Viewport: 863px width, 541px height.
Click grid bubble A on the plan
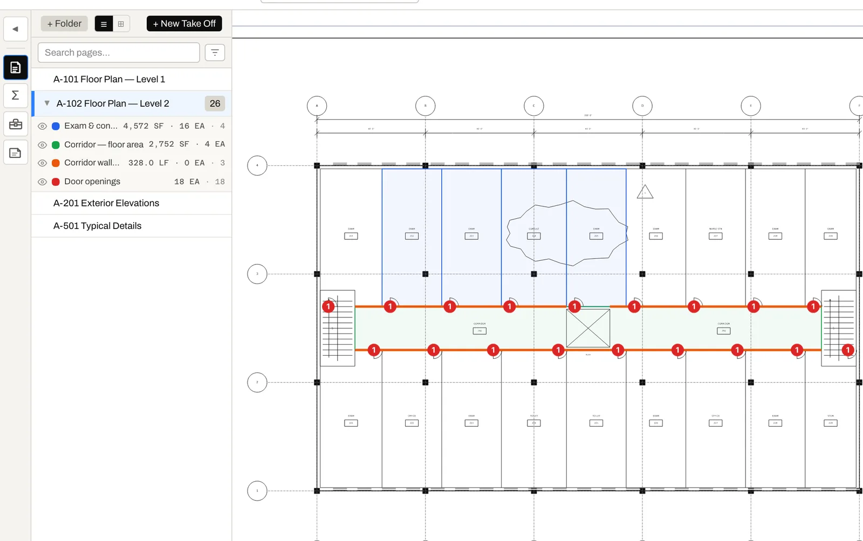(317, 106)
